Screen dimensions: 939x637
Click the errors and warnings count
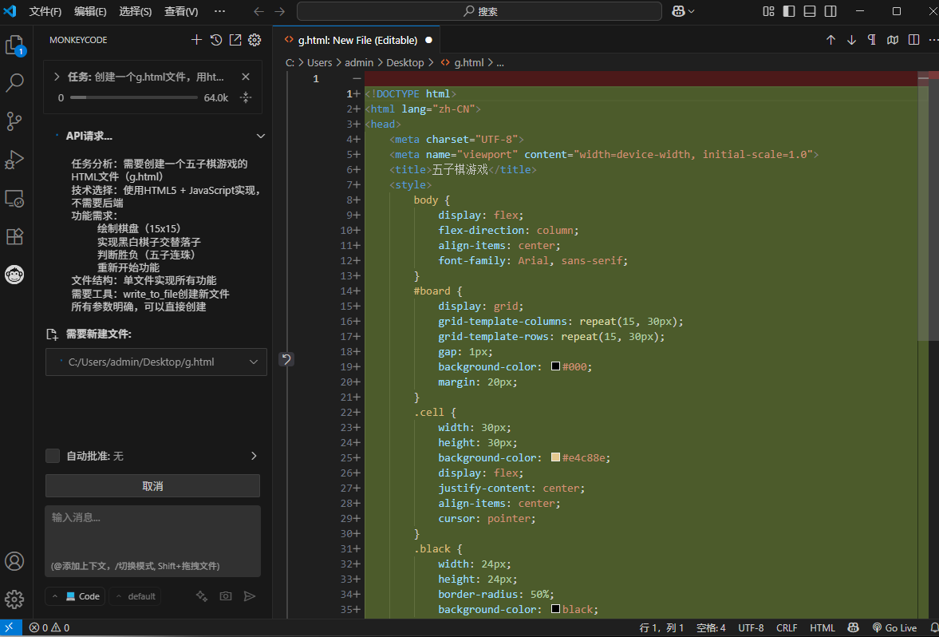pos(49,628)
